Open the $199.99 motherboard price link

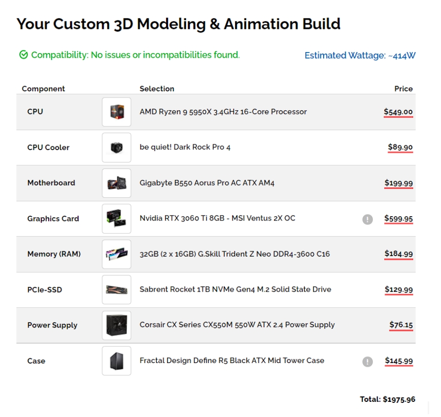[398, 183]
